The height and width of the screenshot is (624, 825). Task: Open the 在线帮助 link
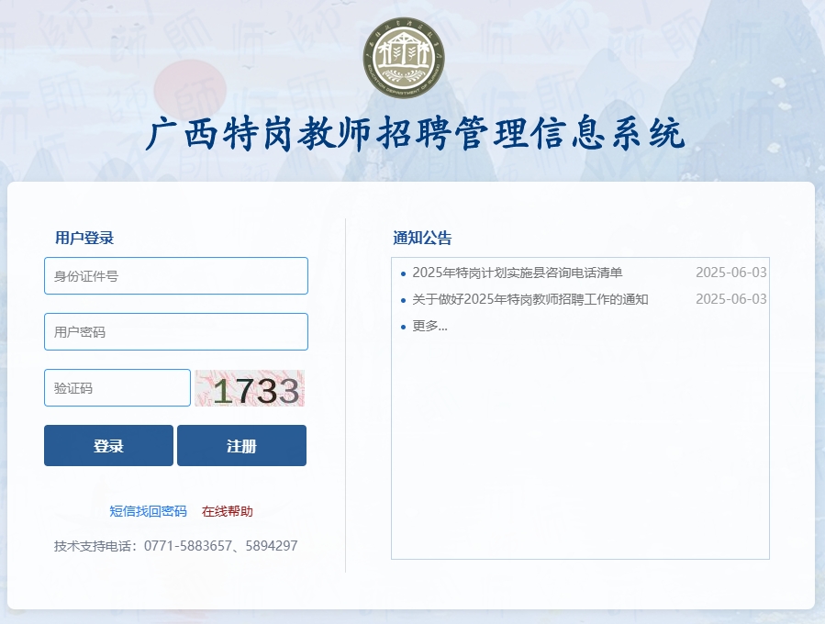pyautogui.click(x=228, y=511)
